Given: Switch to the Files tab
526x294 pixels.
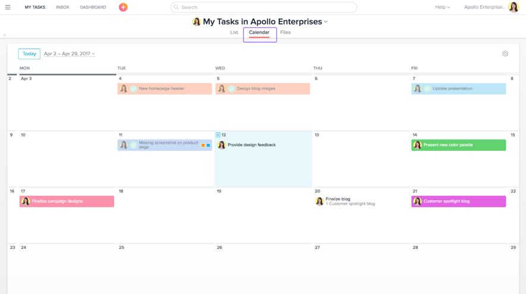Looking at the screenshot, I should click(285, 33).
